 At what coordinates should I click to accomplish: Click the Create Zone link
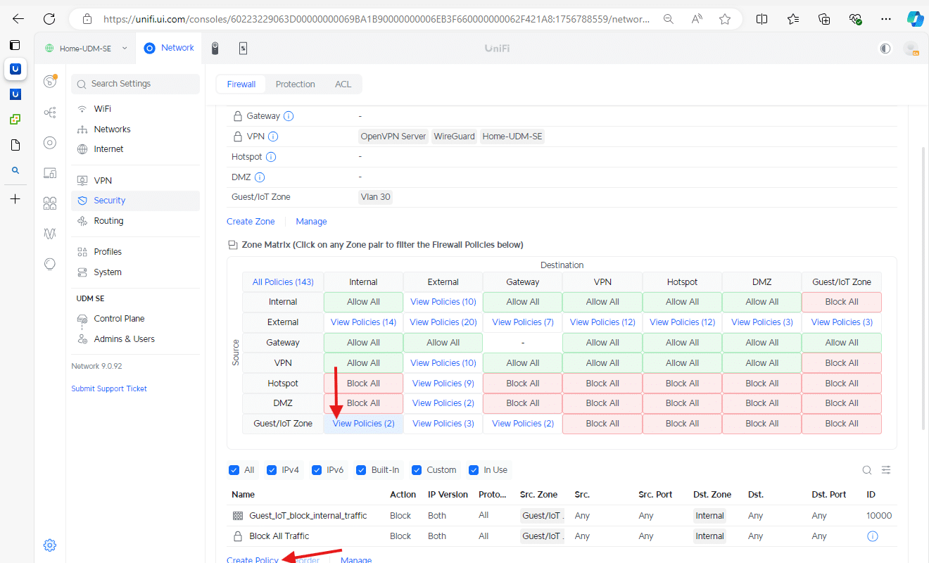[x=251, y=222]
